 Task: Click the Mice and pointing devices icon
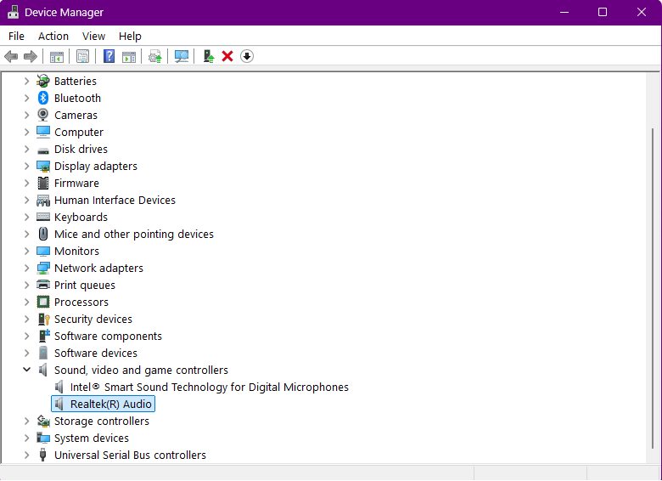(x=43, y=234)
